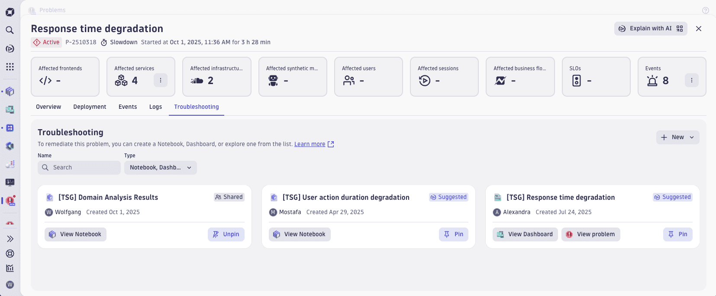Viewport: 716px width, 296px height.
Task: Click the Shared badge on Domain Analysis card
Action: point(229,197)
